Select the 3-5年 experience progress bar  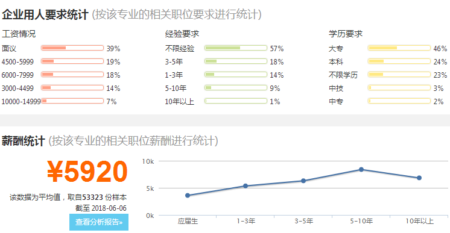[236, 61]
